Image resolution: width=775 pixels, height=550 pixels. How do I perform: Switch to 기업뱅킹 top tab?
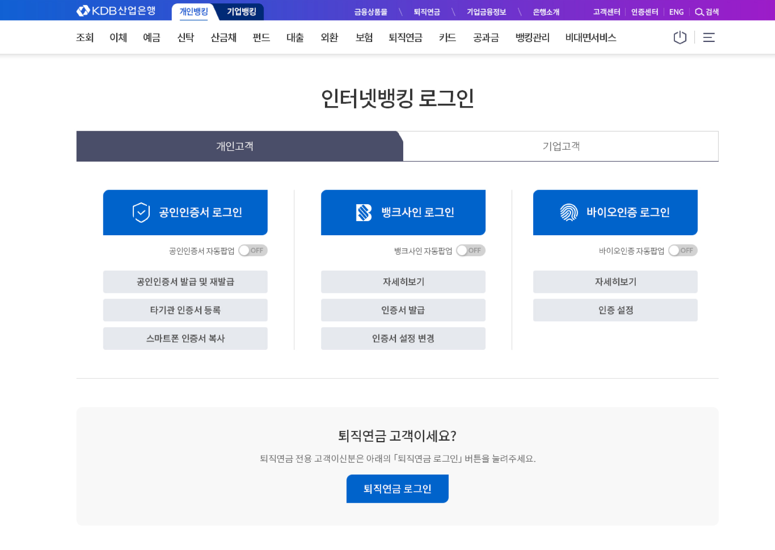(241, 12)
